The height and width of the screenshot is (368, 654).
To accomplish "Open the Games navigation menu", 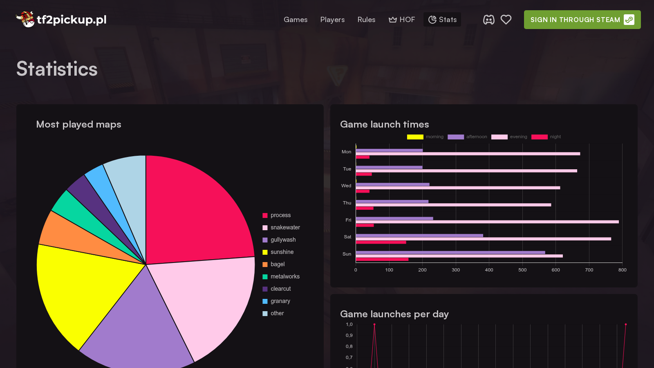I will [296, 19].
